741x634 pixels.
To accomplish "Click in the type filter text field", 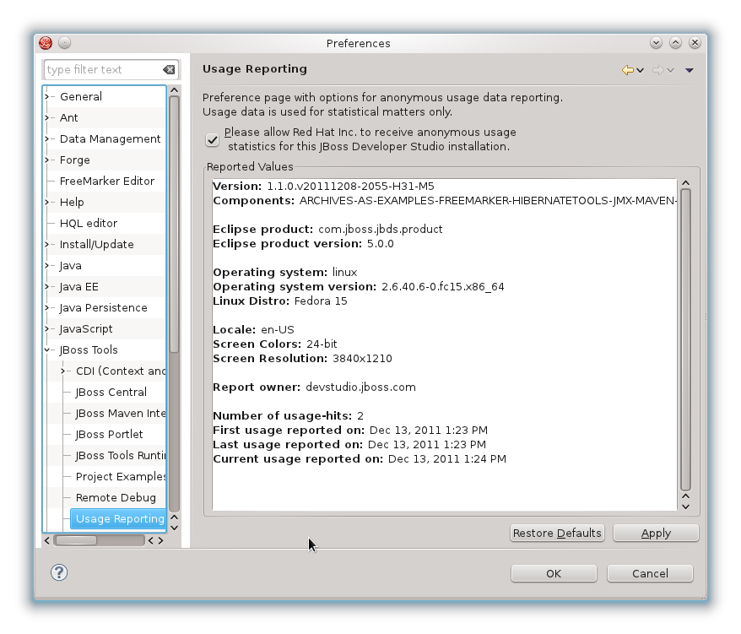I will click(x=103, y=70).
